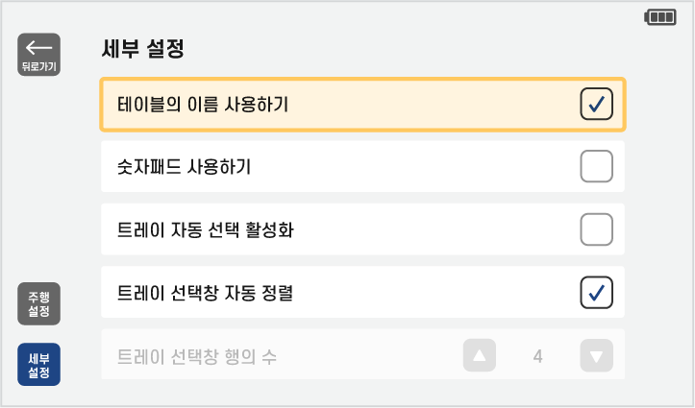Click the battery status icon
695x408 pixels.
coord(660,17)
